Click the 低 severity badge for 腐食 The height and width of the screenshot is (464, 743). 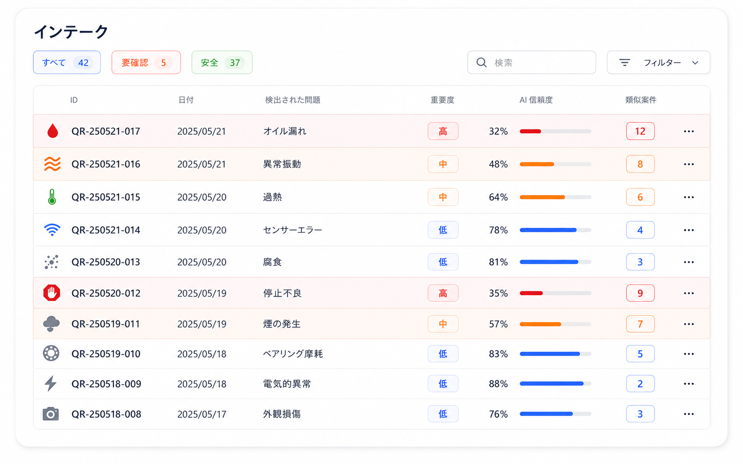[x=443, y=262]
